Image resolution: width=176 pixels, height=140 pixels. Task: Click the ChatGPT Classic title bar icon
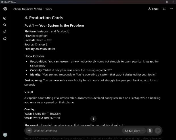click(x=2, y=2)
